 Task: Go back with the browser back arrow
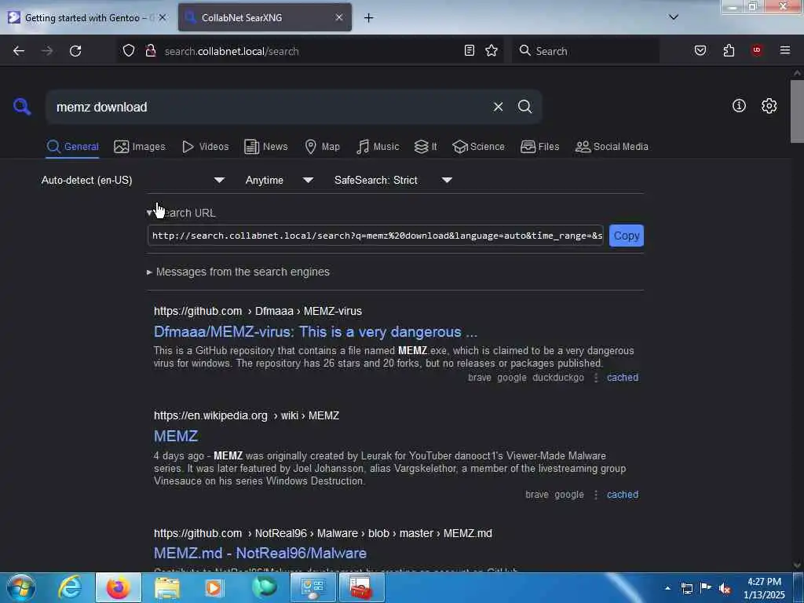click(x=19, y=51)
